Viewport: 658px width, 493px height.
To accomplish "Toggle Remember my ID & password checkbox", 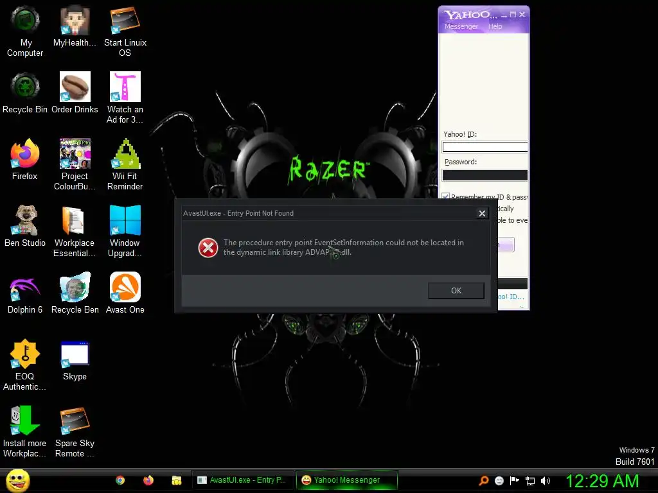I will pyautogui.click(x=446, y=196).
